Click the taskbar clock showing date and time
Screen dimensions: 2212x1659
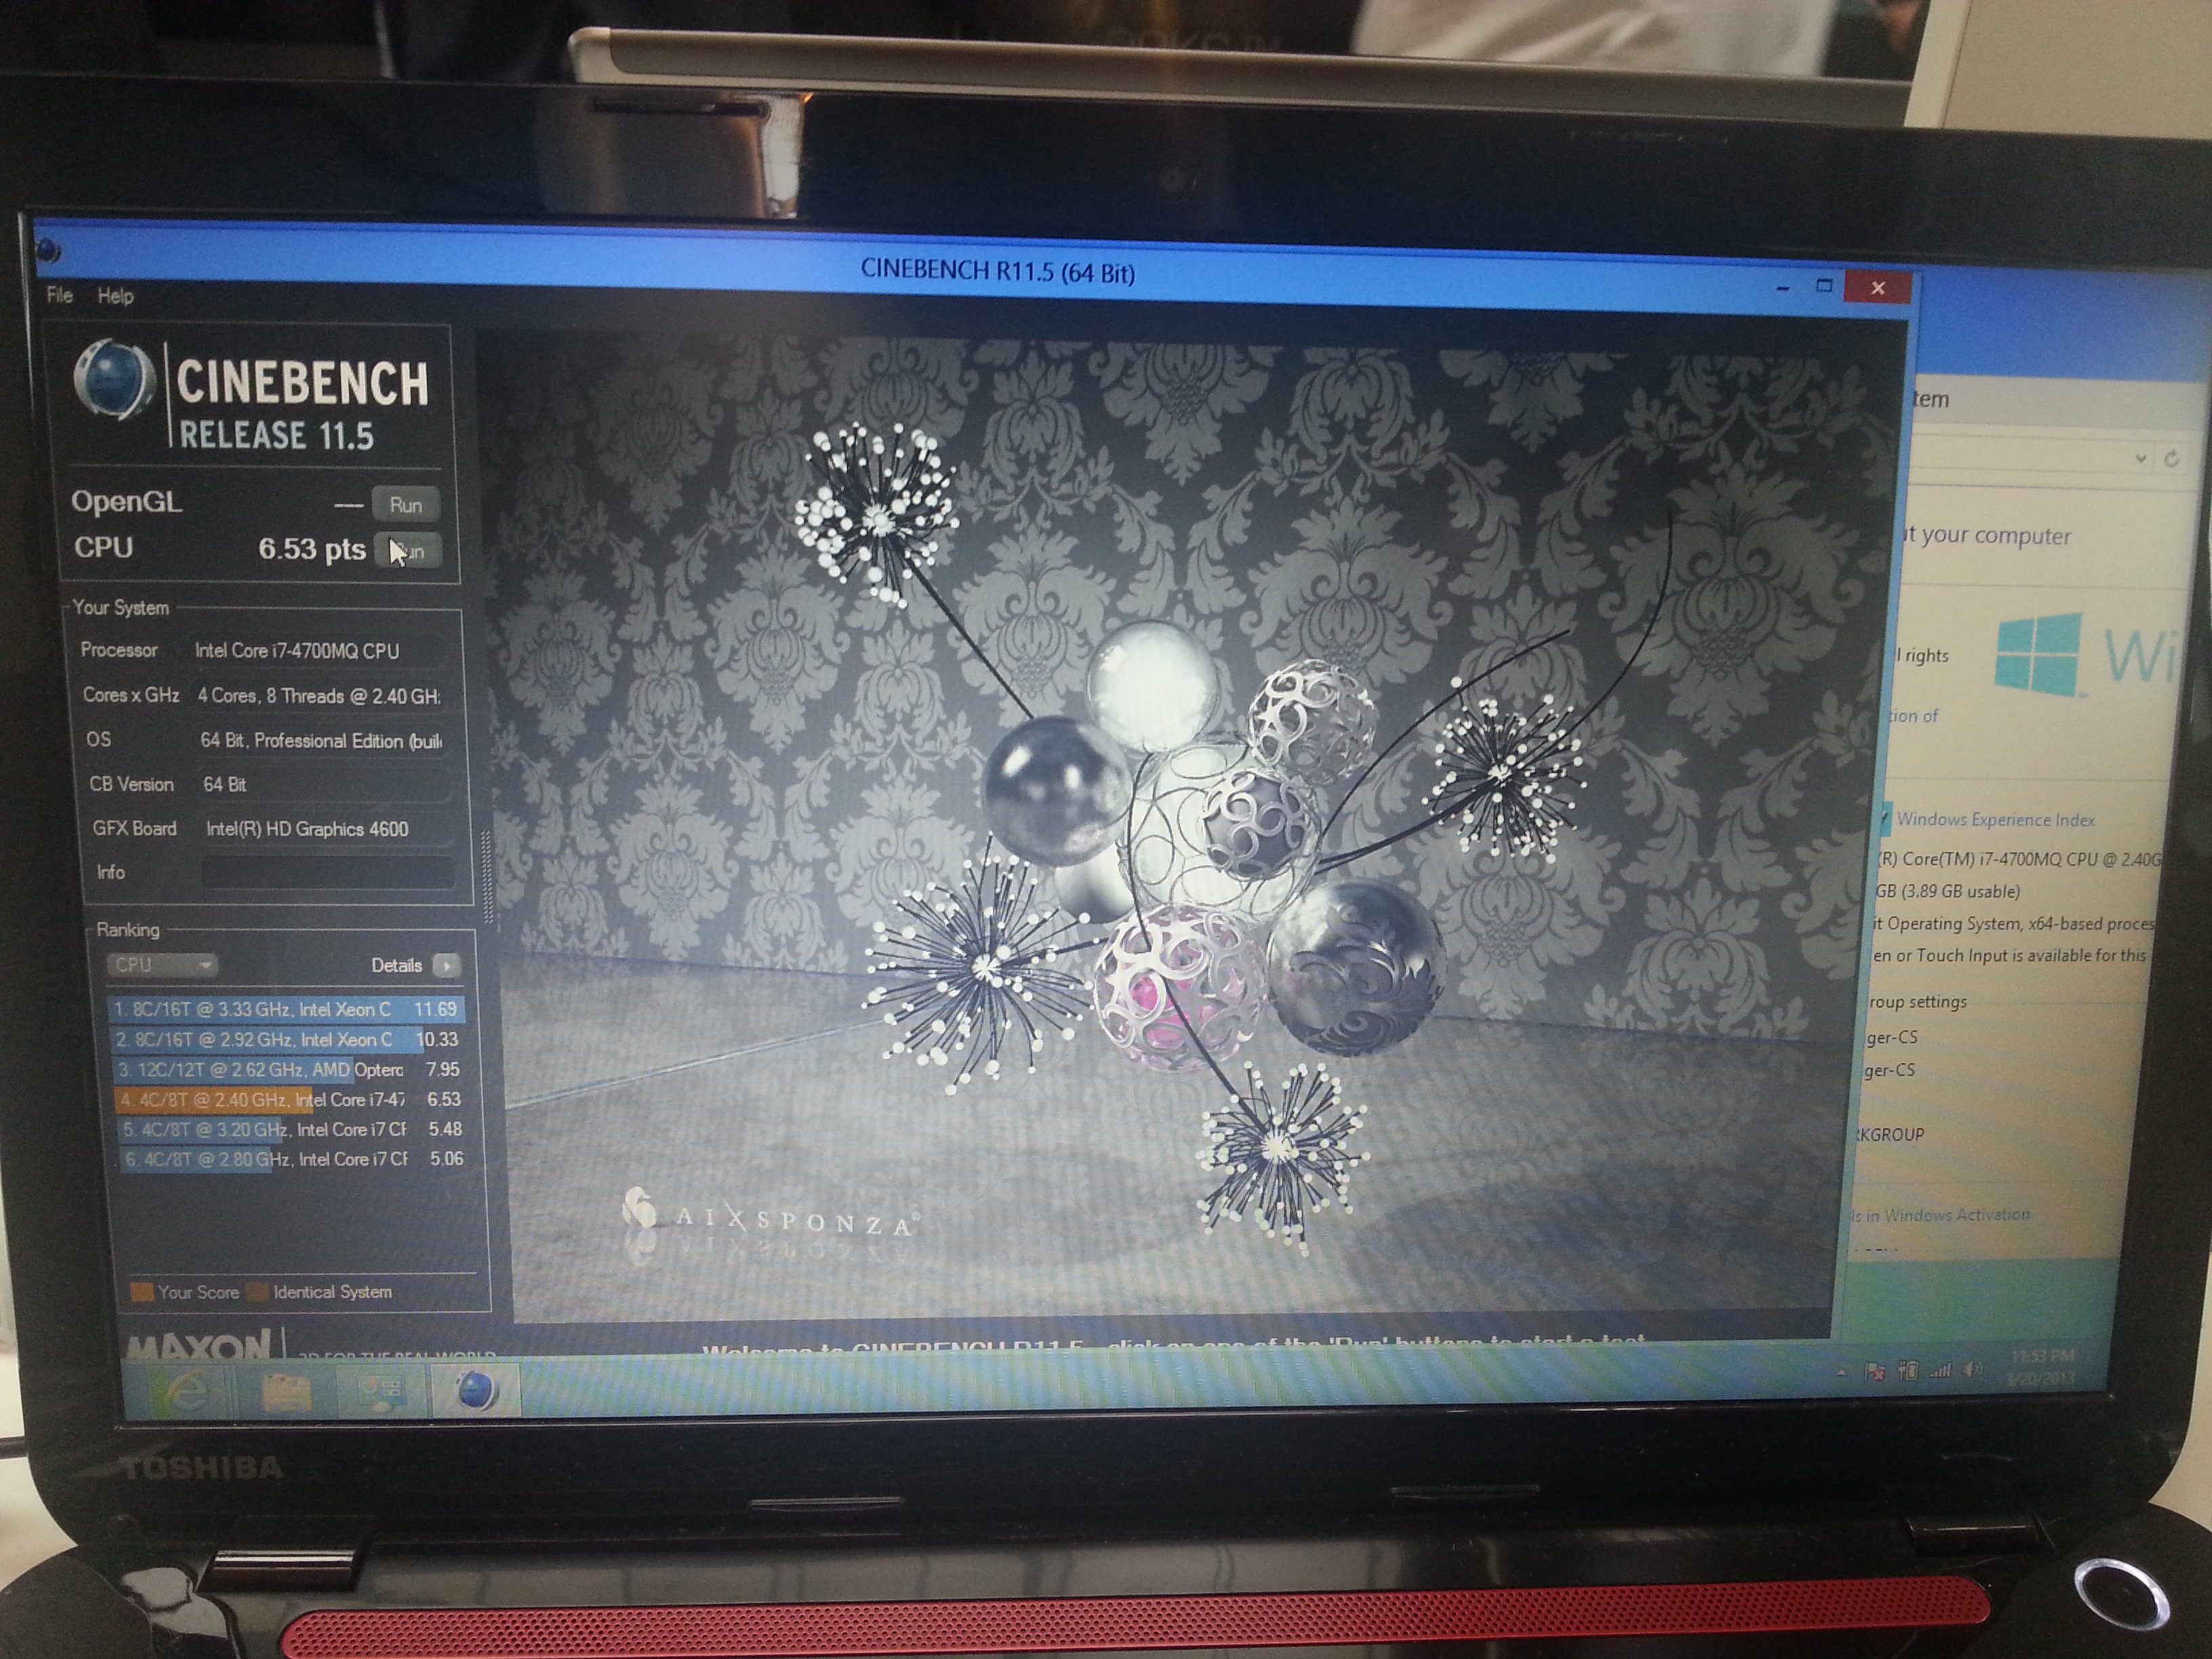coord(2041,1367)
